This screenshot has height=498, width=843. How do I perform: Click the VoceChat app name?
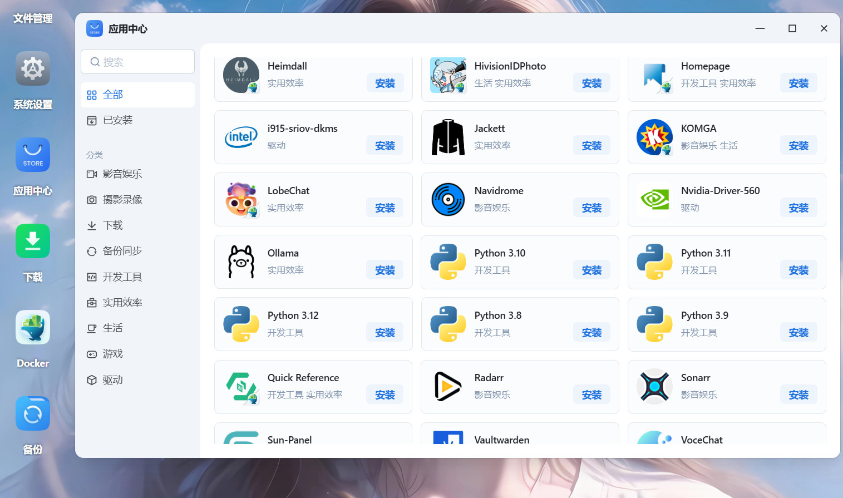coord(702,440)
